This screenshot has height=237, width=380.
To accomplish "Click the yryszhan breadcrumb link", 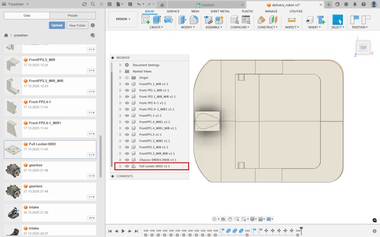I will point(21,35).
